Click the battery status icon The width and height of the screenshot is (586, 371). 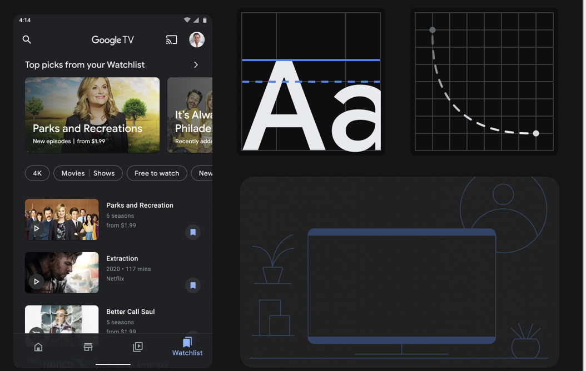(x=205, y=20)
